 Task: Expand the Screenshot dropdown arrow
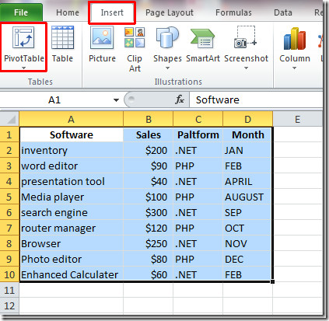(x=246, y=68)
